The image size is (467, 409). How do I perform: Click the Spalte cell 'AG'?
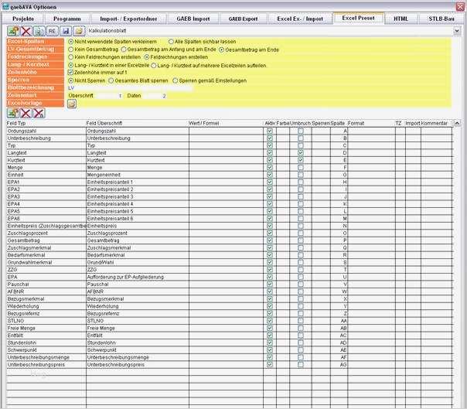339,364
